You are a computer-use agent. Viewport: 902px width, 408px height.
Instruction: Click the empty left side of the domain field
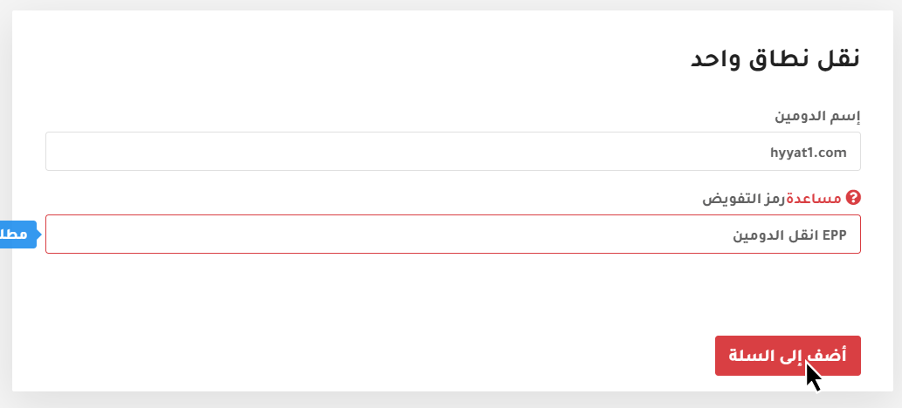click(231, 152)
